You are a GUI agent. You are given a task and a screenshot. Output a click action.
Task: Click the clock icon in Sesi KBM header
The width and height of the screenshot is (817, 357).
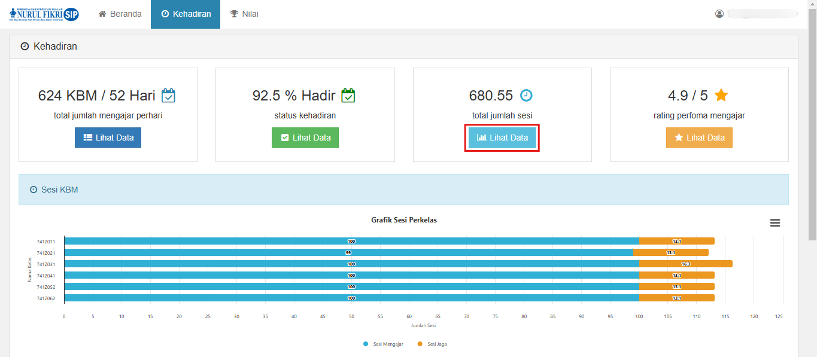pos(34,190)
